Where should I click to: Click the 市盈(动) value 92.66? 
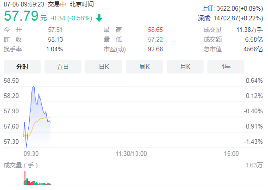click(x=156, y=49)
